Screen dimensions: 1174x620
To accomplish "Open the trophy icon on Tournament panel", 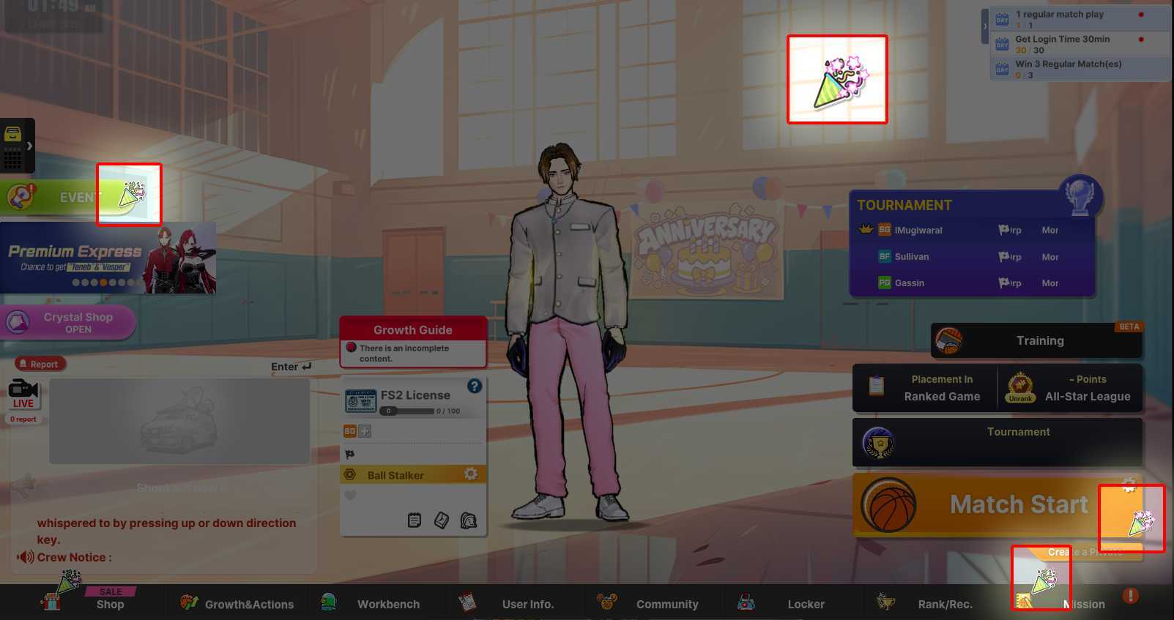I will (1080, 195).
